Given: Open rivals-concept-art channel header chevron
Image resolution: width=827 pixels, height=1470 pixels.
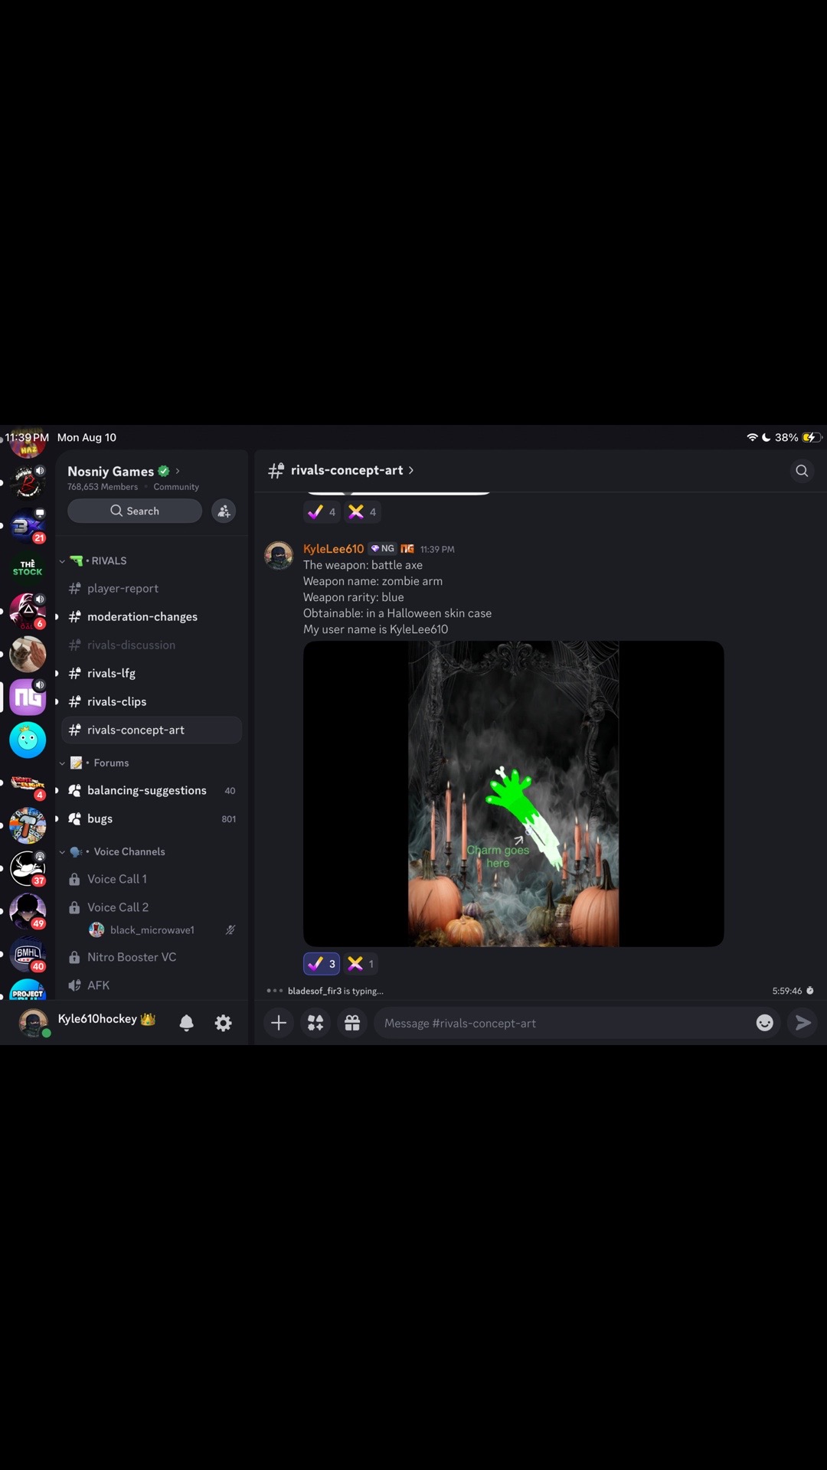Looking at the screenshot, I should [411, 470].
